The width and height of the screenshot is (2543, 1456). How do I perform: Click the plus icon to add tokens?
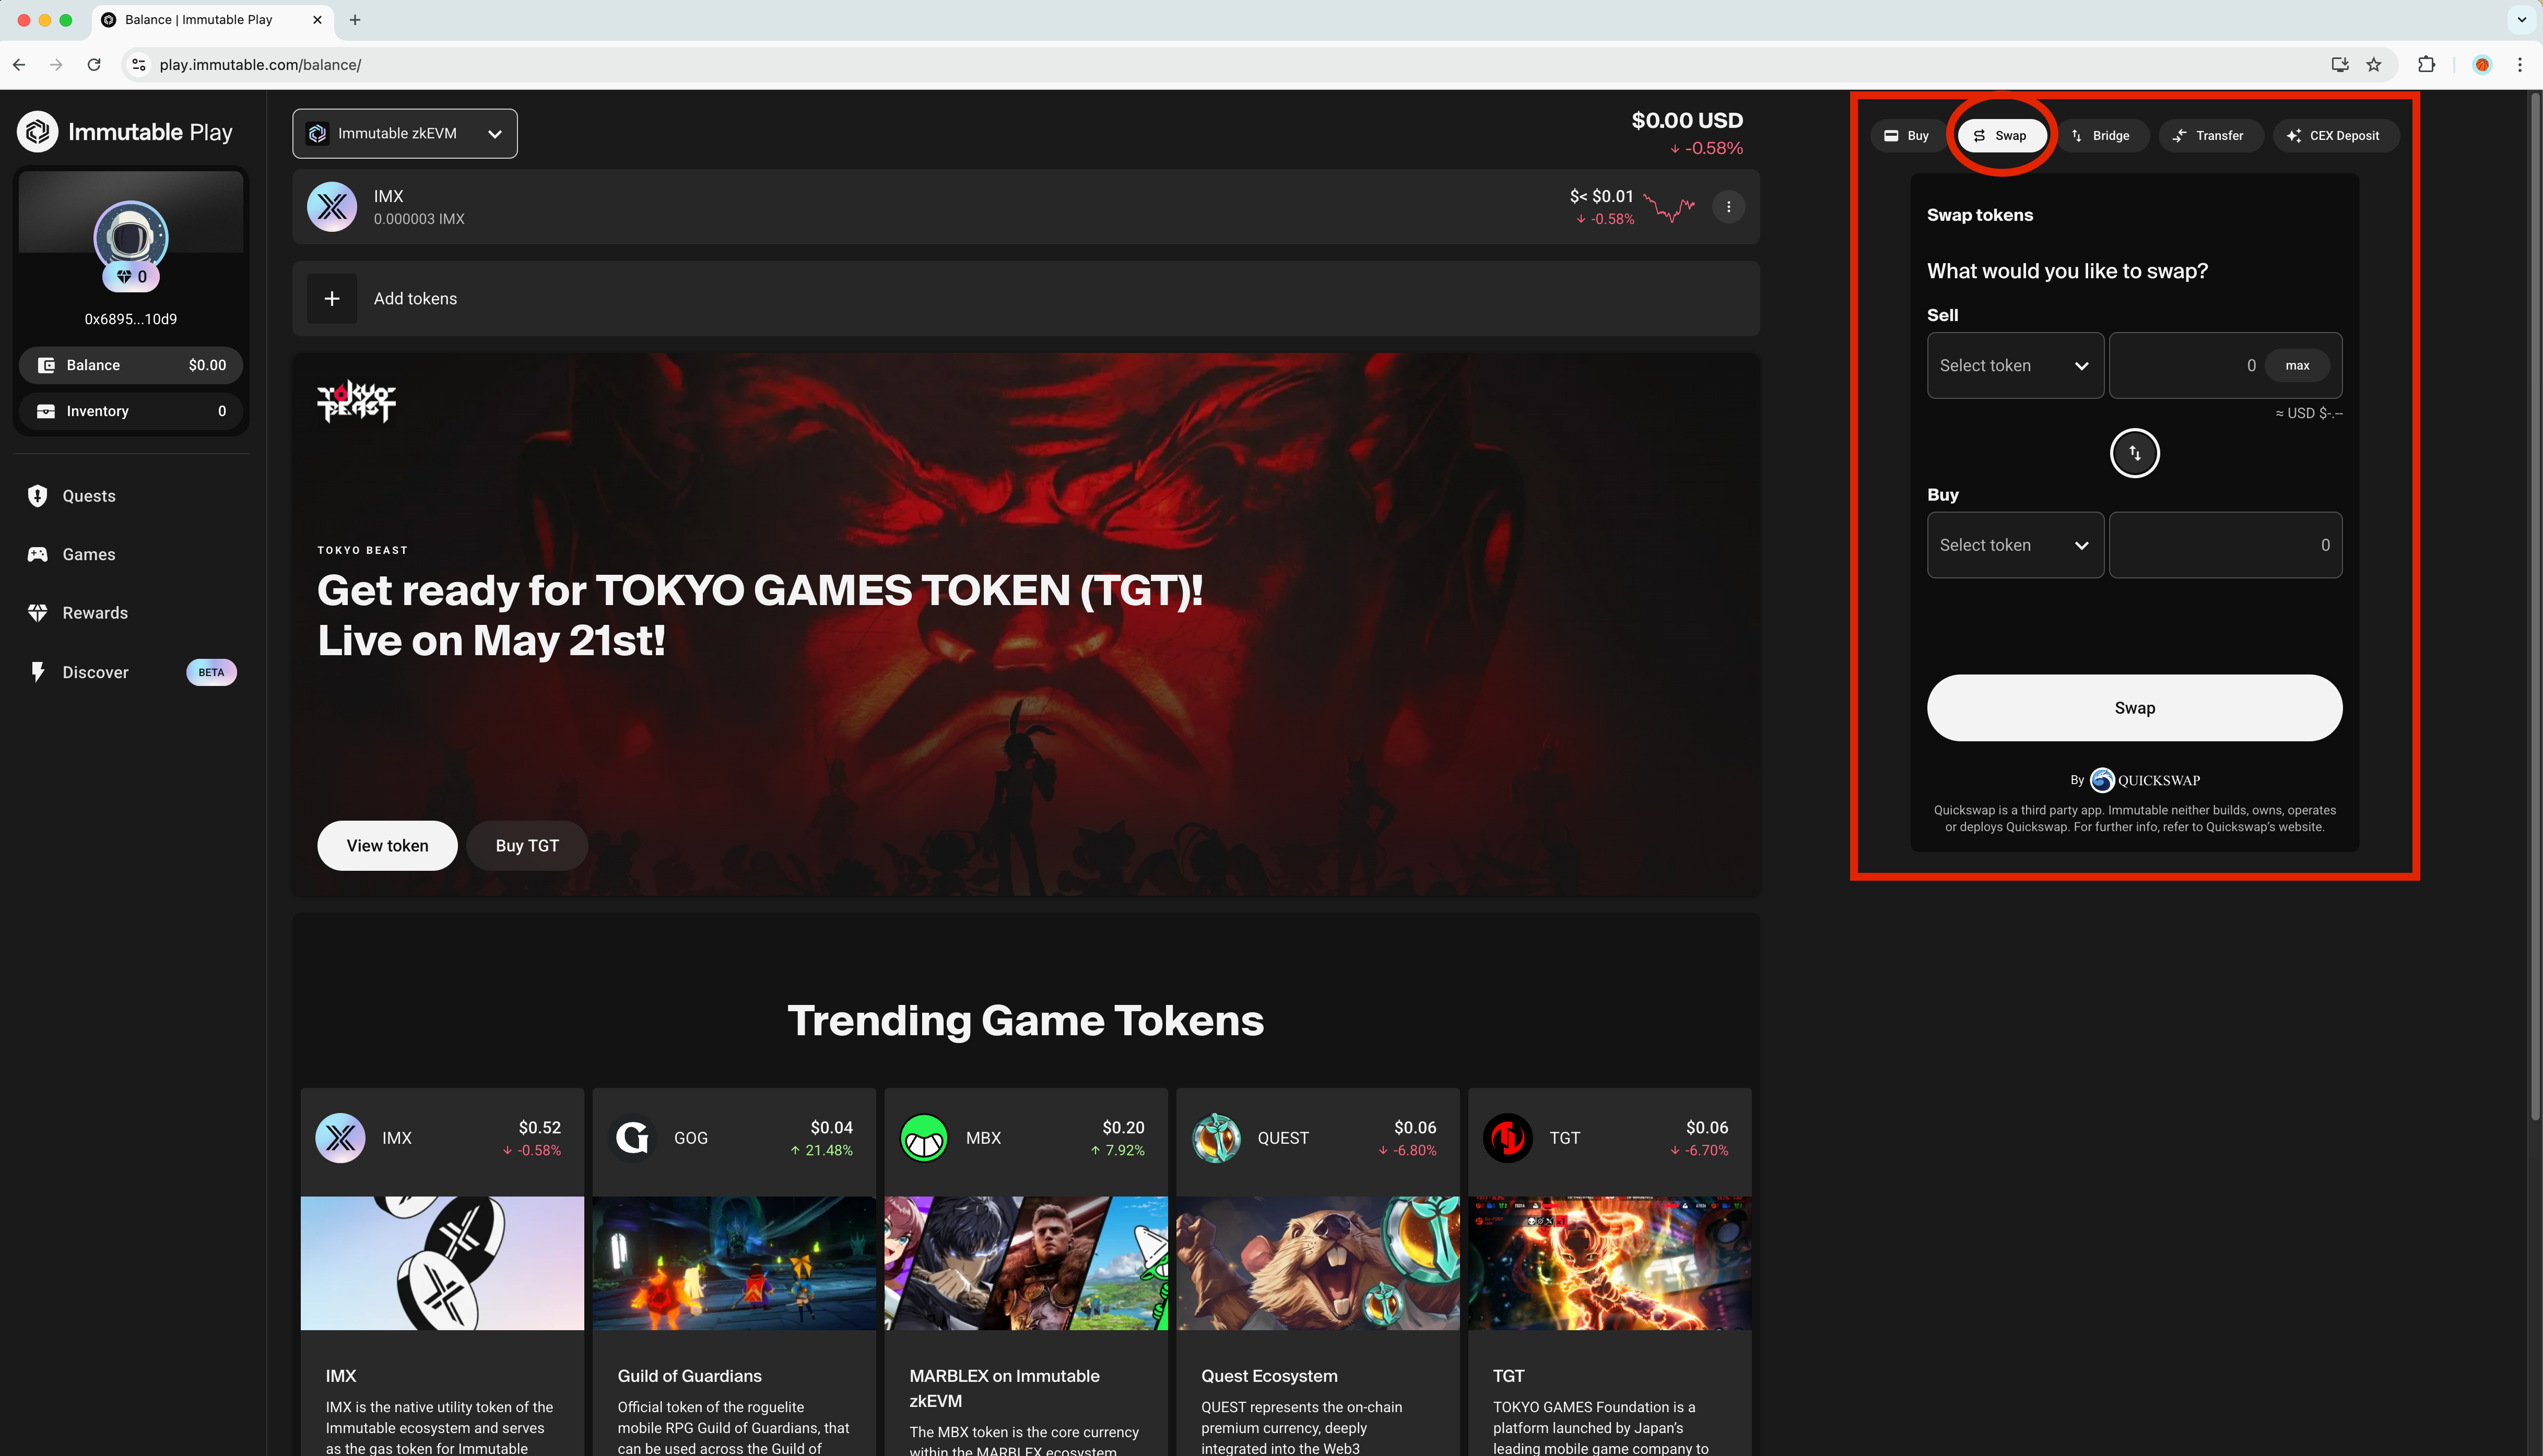[x=332, y=299]
